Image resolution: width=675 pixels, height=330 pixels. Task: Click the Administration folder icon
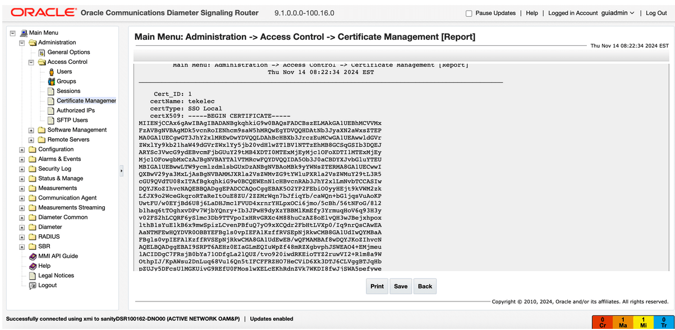click(33, 43)
